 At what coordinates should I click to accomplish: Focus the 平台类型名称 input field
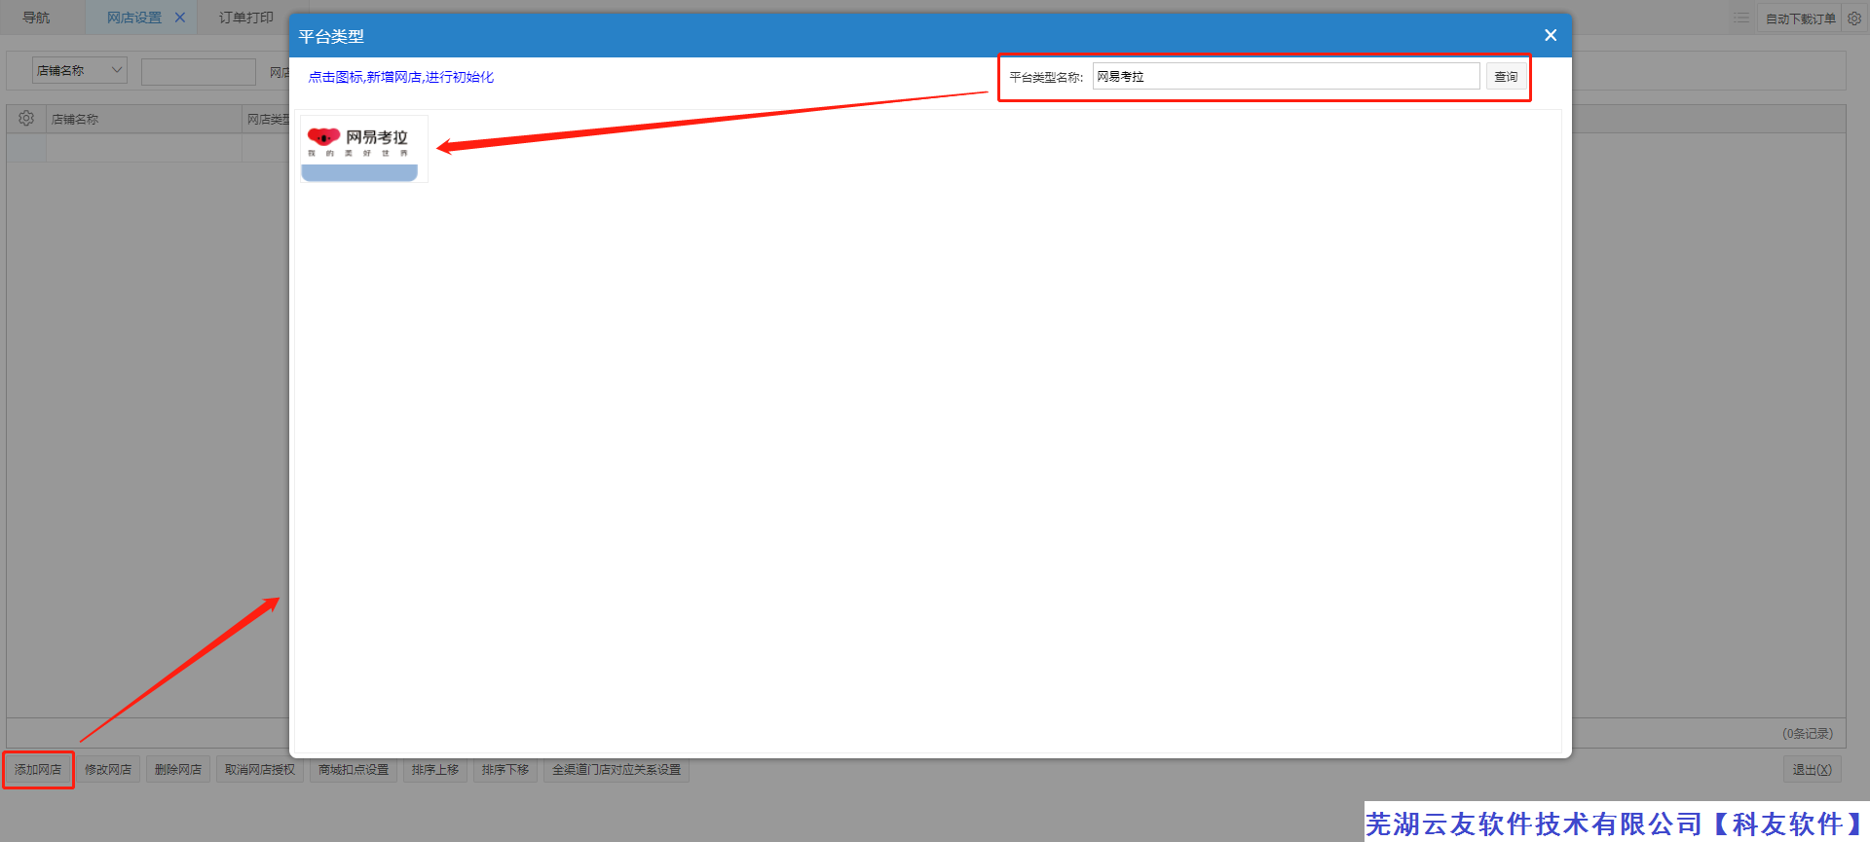click(1286, 77)
